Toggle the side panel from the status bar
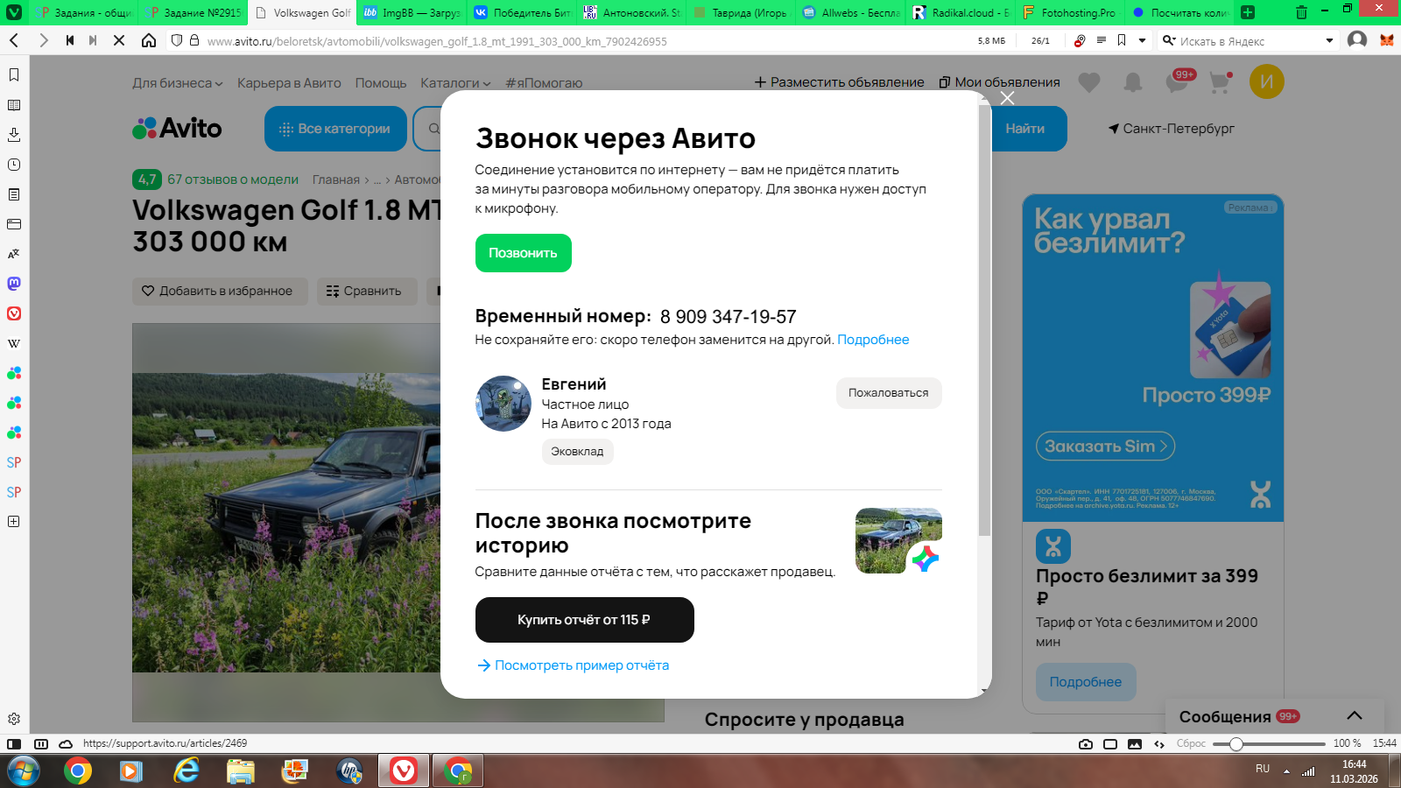The width and height of the screenshot is (1401, 788). pos(14,744)
